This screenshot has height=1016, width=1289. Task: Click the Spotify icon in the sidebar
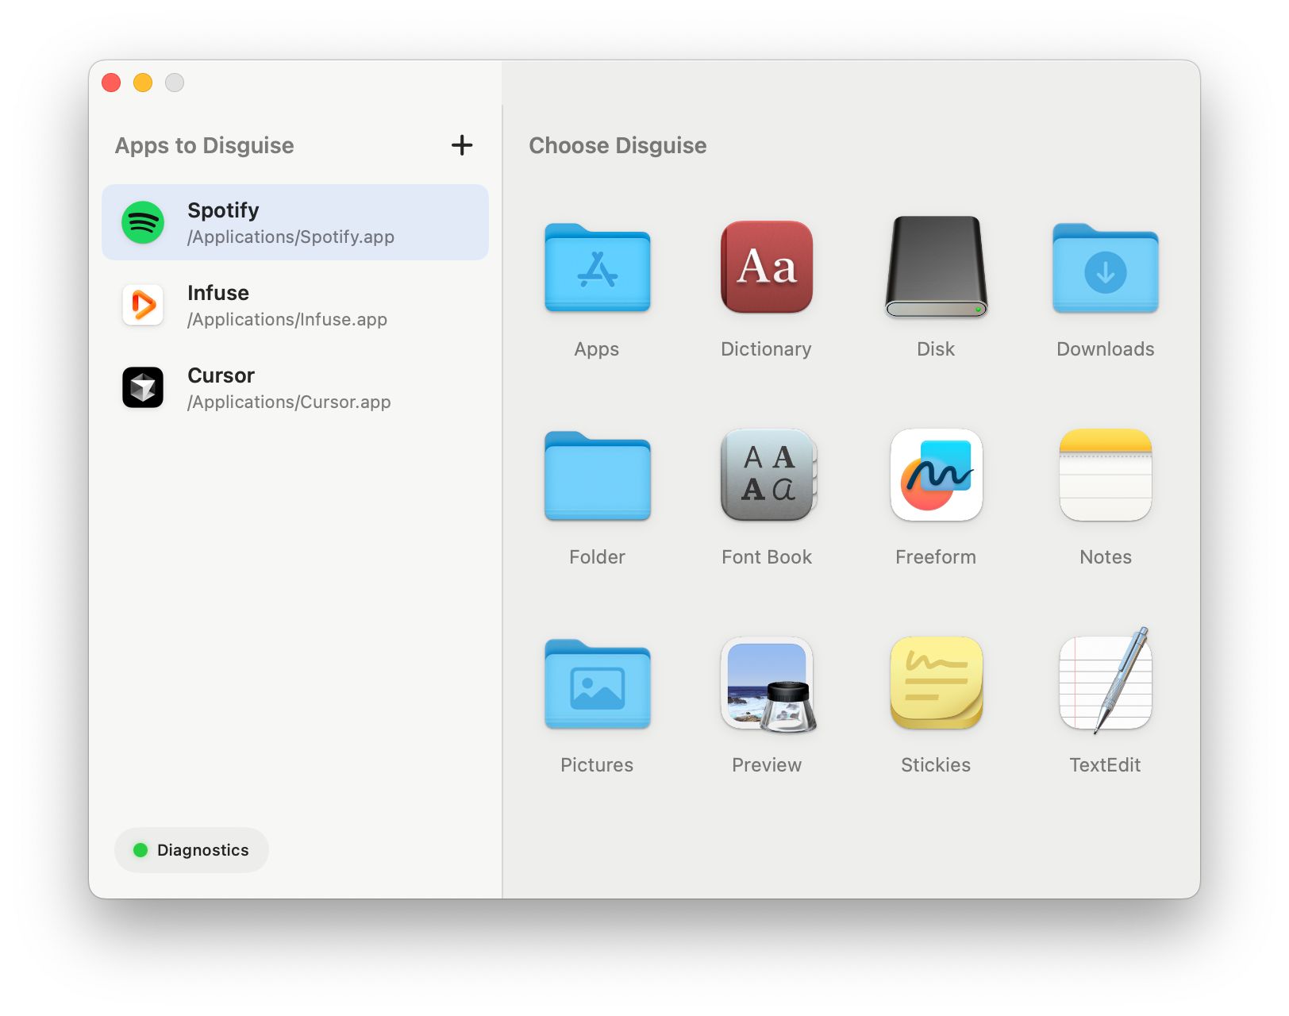(x=142, y=222)
